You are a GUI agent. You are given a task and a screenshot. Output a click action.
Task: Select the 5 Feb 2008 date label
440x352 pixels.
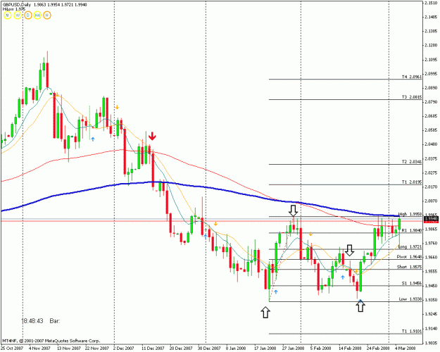[320, 348]
